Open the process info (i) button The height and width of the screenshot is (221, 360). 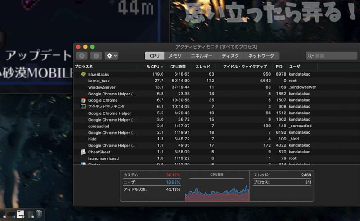96,56
